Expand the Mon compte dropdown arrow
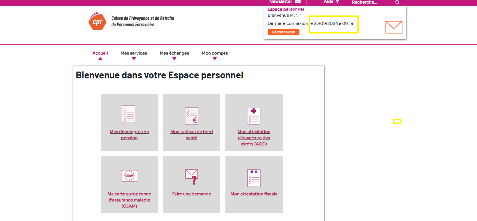This screenshot has height=221, width=477. tap(215, 59)
